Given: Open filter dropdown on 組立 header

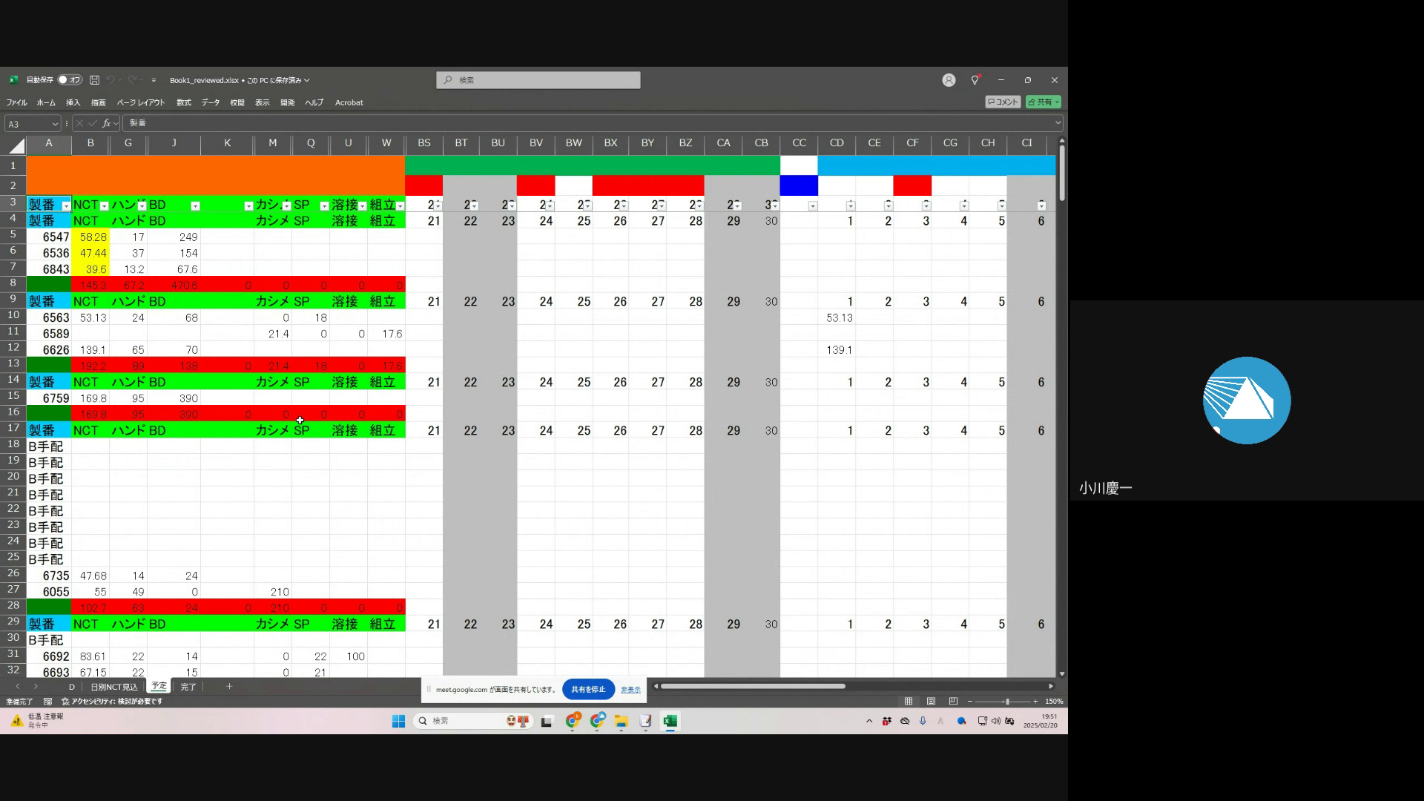Looking at the screenshot, I should pyautogui.click(x=400, y=206).
